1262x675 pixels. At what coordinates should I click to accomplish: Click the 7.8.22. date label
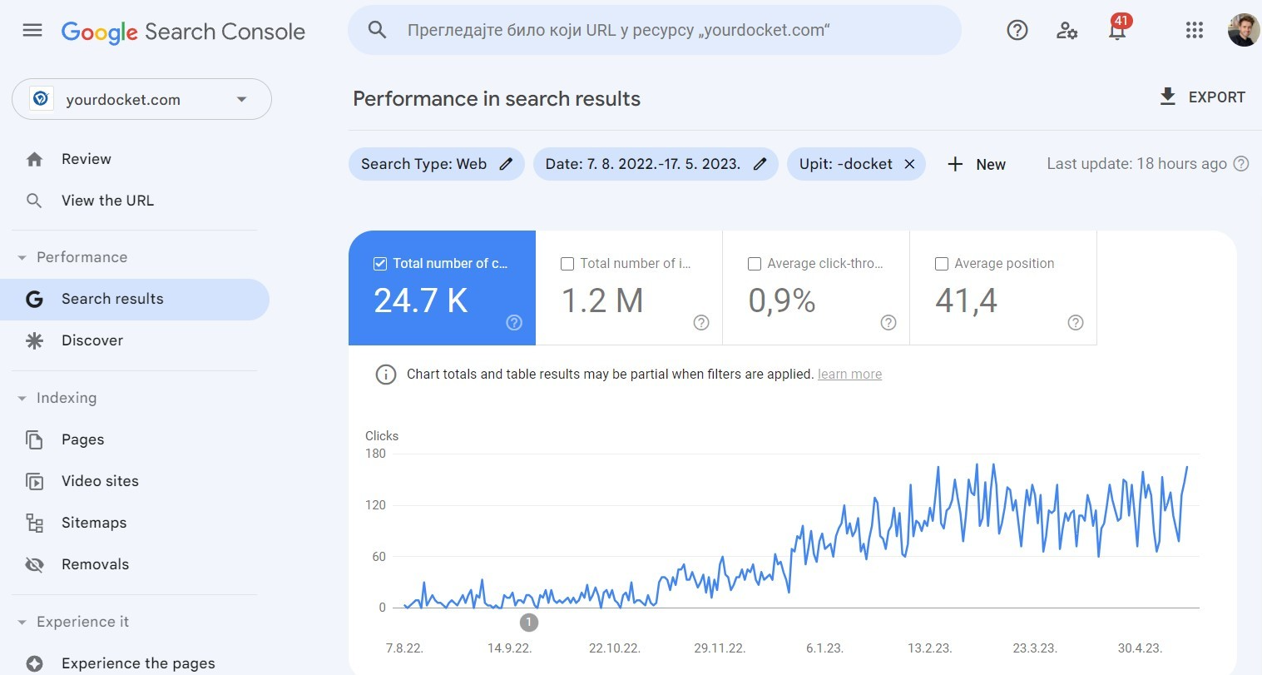tap(404, 648)
